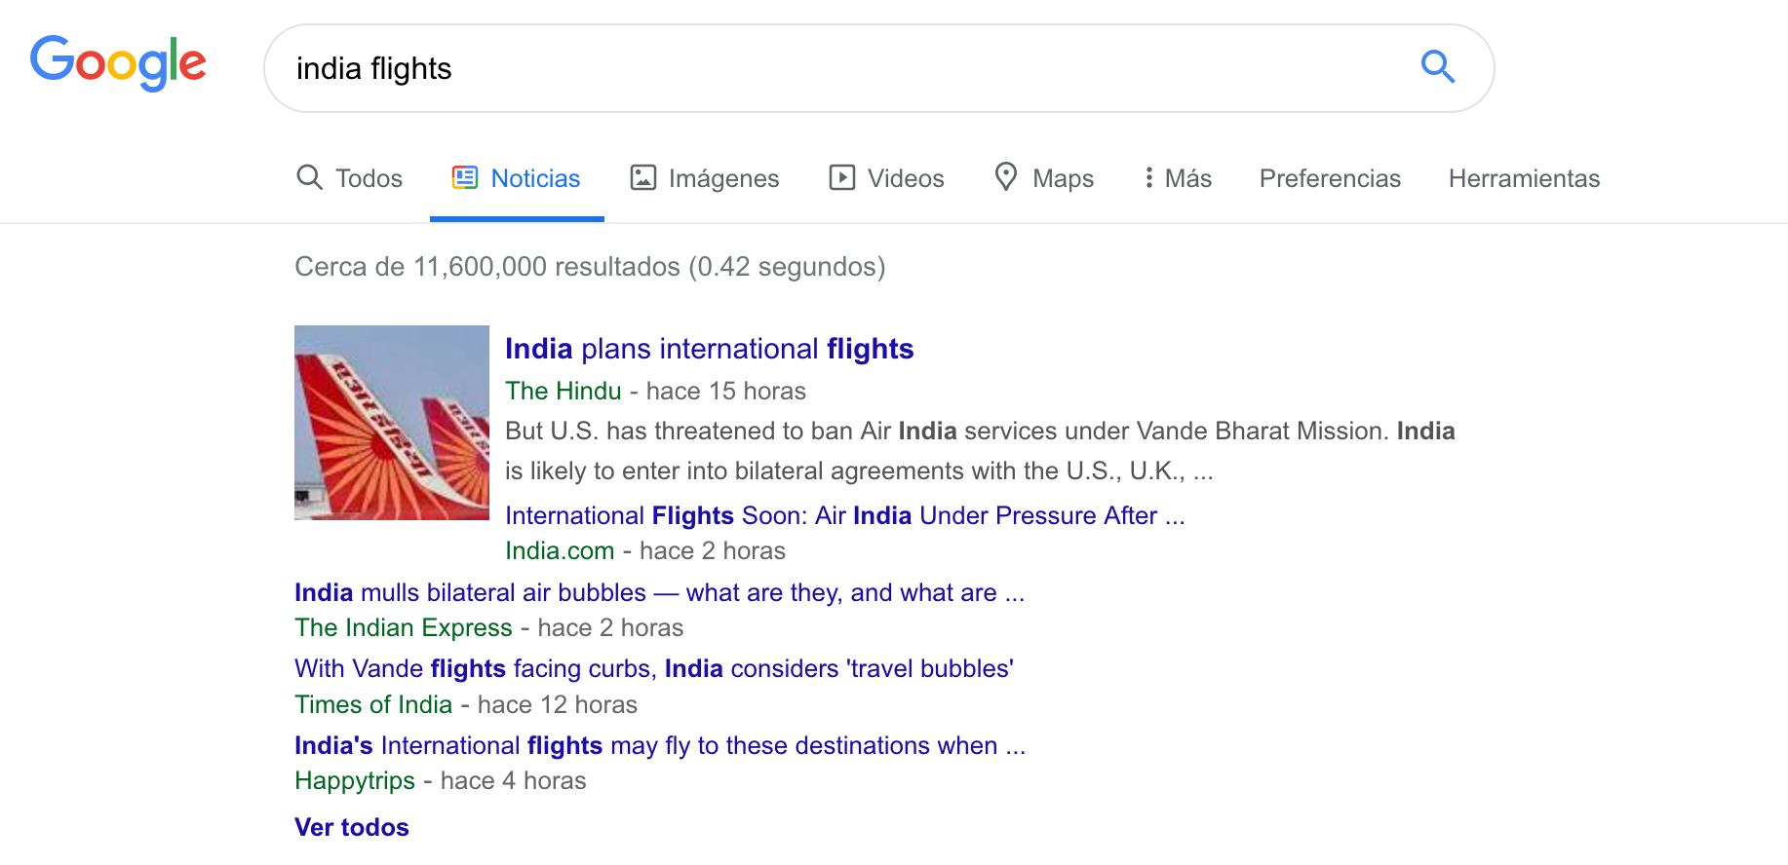The image size is (1788, 865).
Task: Open "India plans international flights" headline
Action: coord(709,349)
